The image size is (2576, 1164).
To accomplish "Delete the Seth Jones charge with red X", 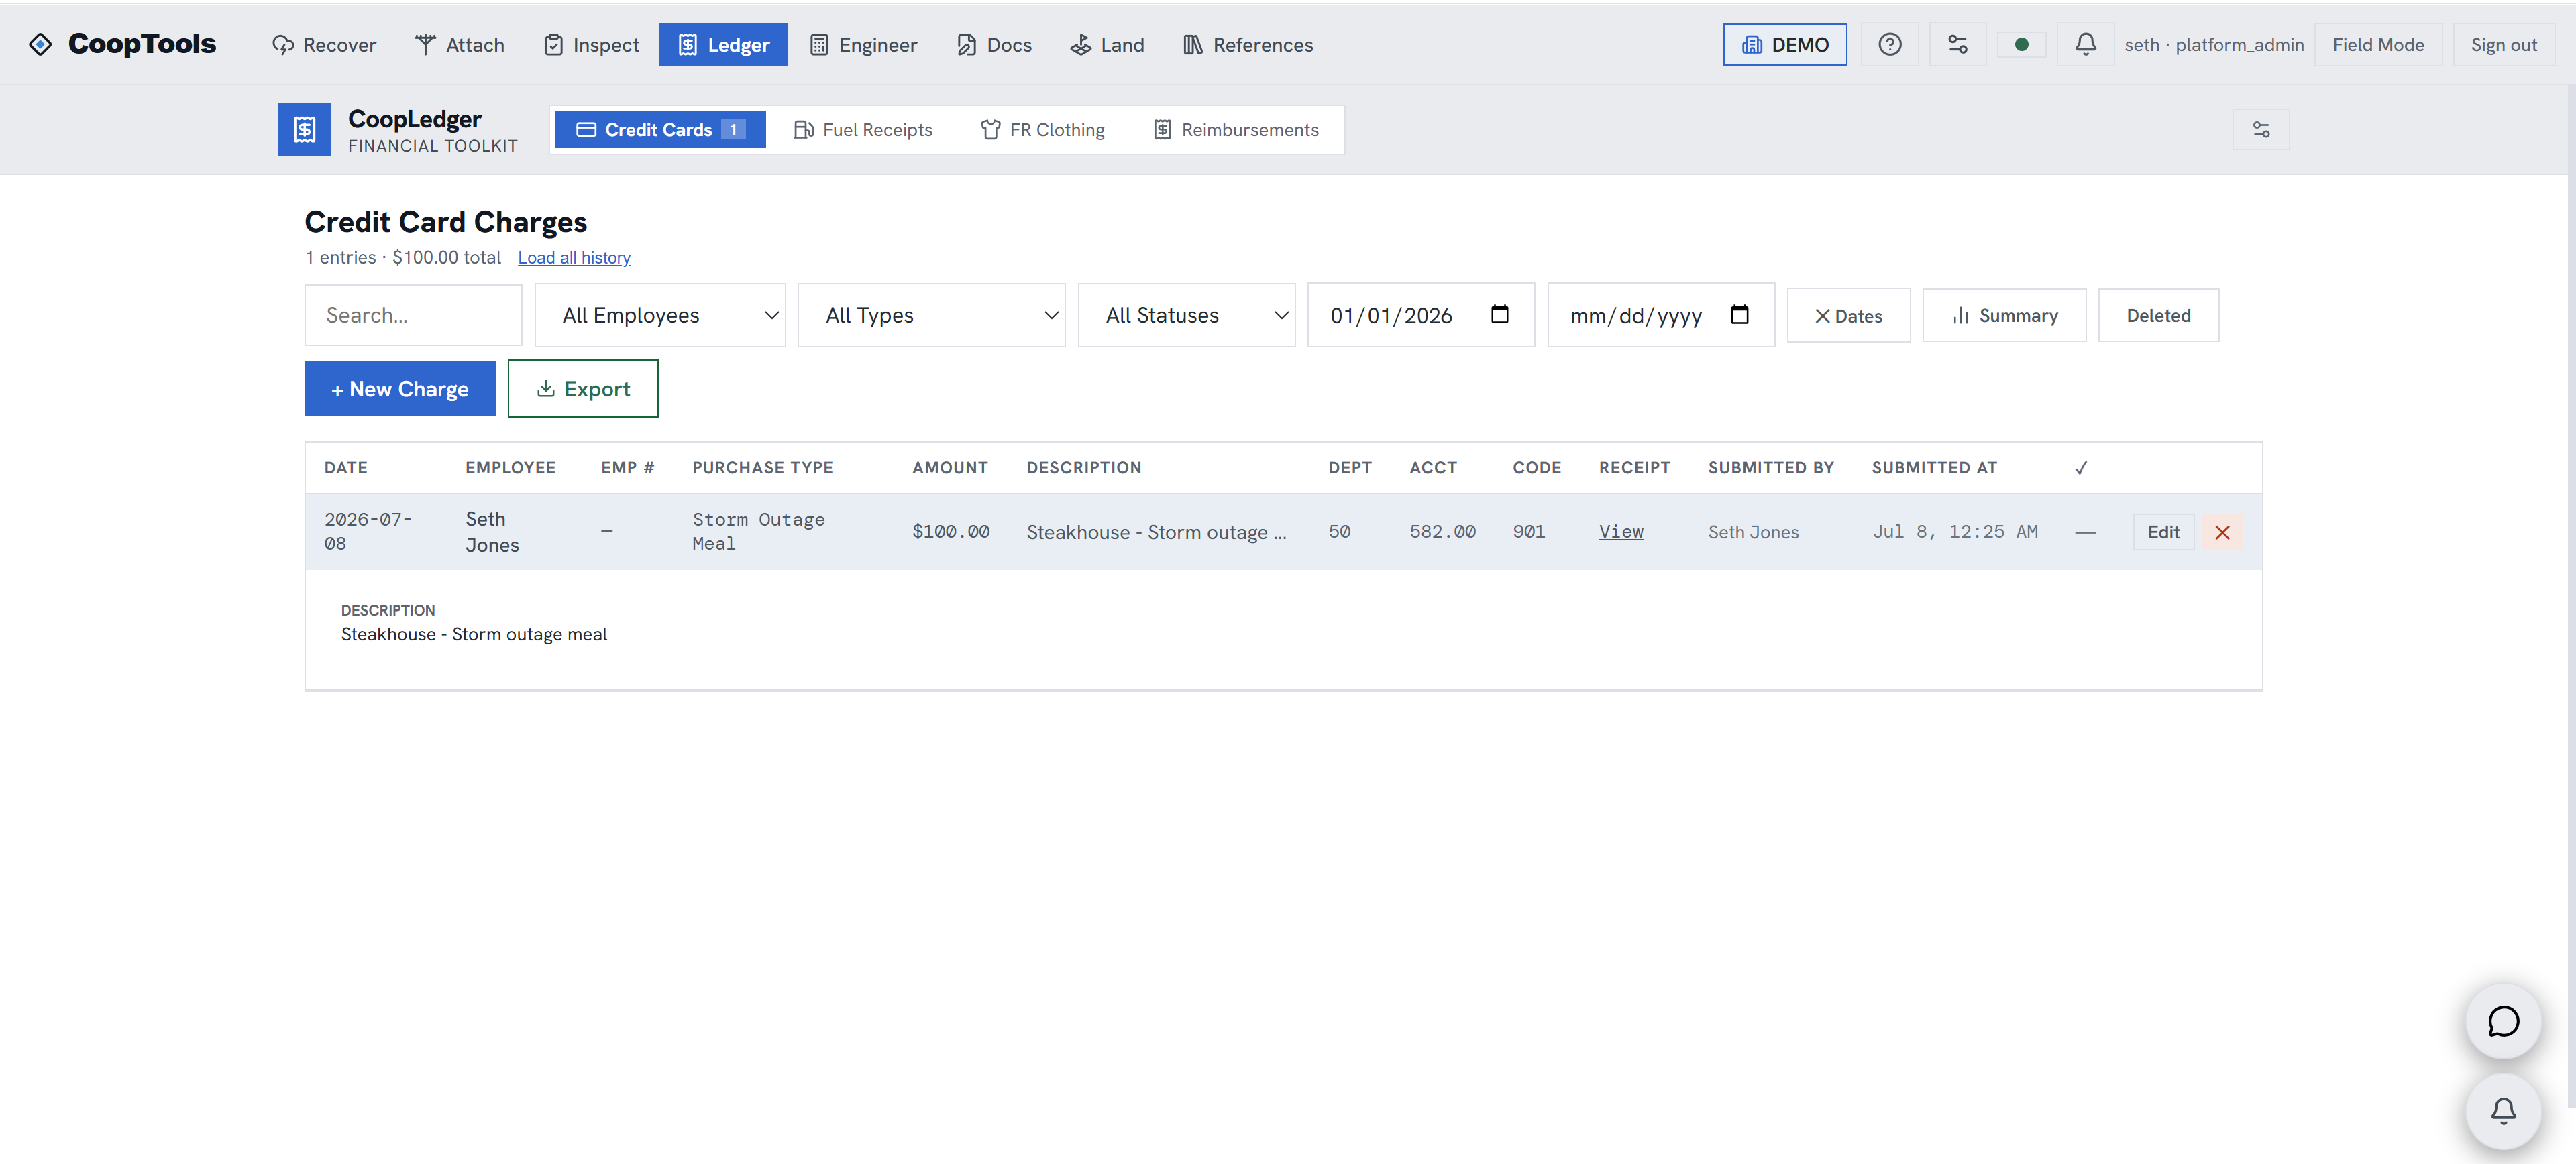I will 2222,532.
